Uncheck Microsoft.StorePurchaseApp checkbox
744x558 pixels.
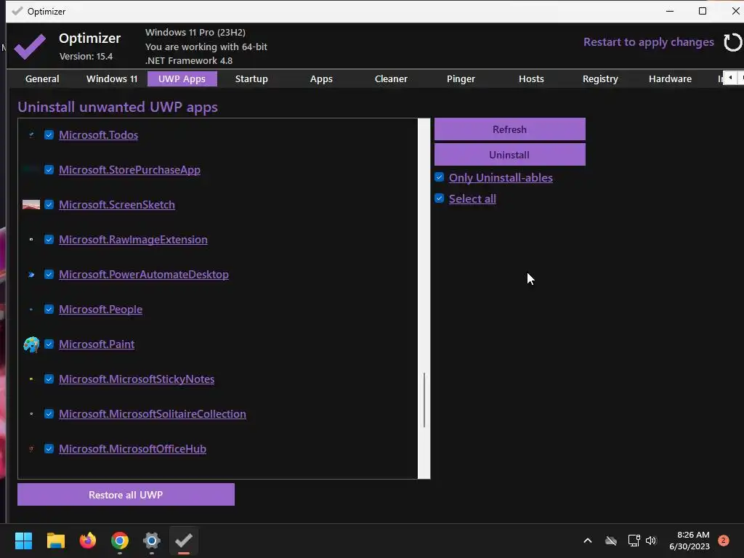(49, 170)
